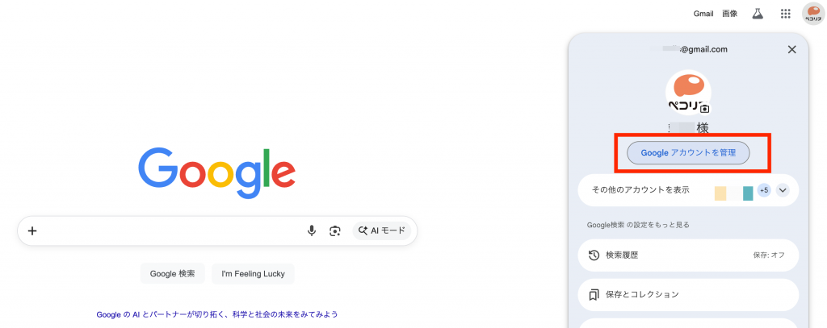
Task: Open Gmail link in header
Action: 703,14
